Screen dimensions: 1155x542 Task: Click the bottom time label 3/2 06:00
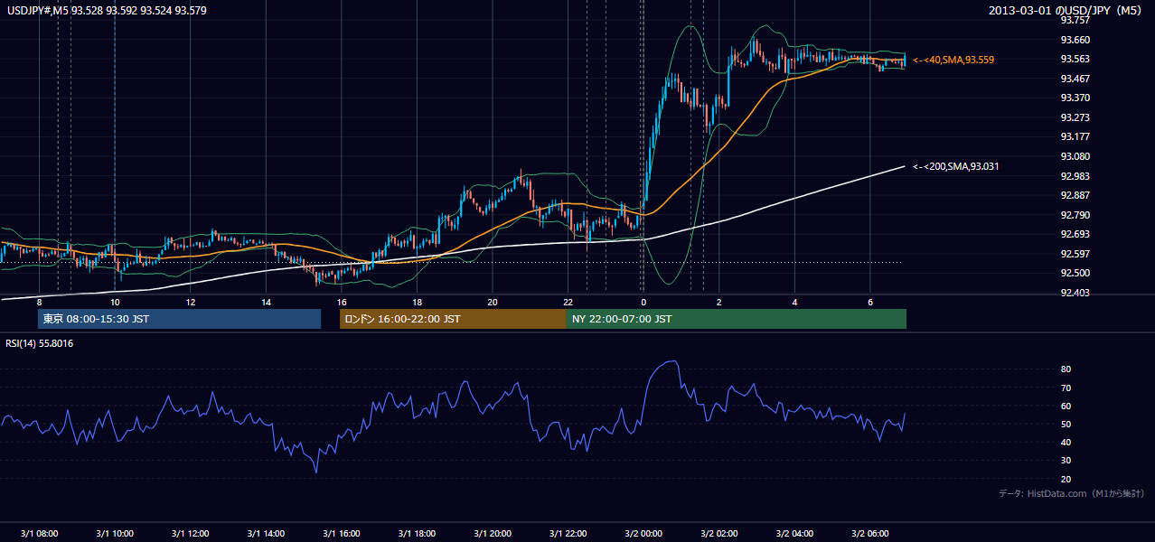[x=869, y=533]
